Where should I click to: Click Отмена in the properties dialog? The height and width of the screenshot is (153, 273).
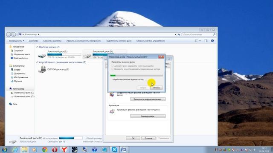[148, 138]
